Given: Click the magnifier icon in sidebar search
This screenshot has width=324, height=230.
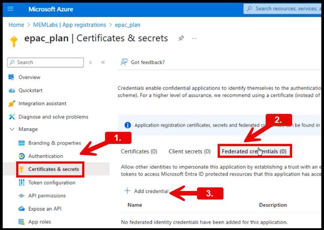Looking at the screenshot, I should click(x=12, y=62).
